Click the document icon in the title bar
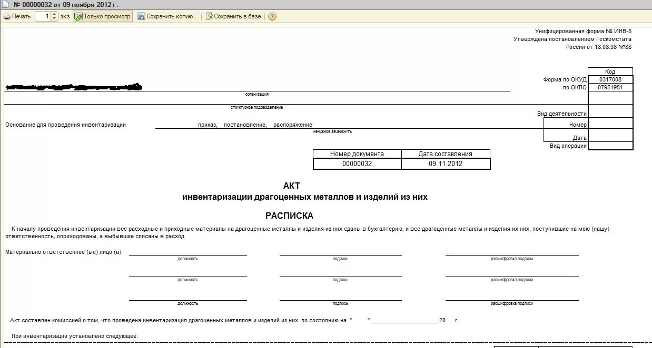The width and height of the screenshot is (652, 348). click(6, 4)
